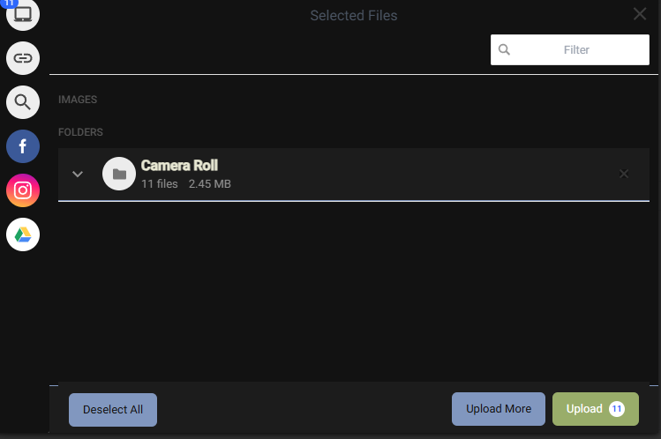
Task: Click the Deselect All button
Action: pyautogui.click(x=113, y=410)
